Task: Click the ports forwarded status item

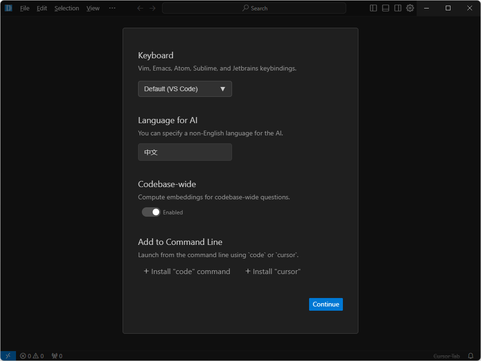Action: [57, 356]
